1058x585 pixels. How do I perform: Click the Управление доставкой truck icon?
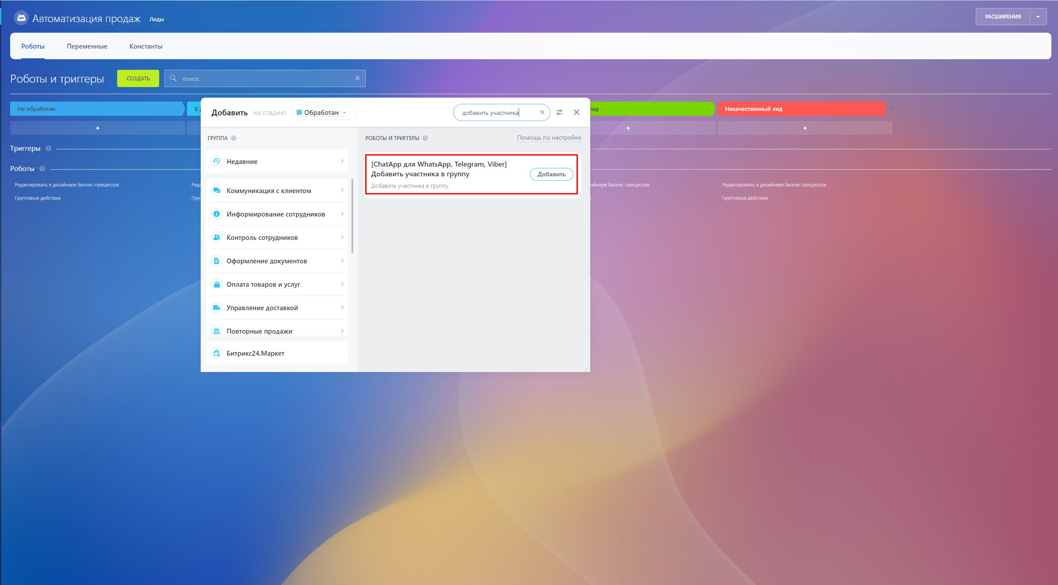tap(216, 308)
